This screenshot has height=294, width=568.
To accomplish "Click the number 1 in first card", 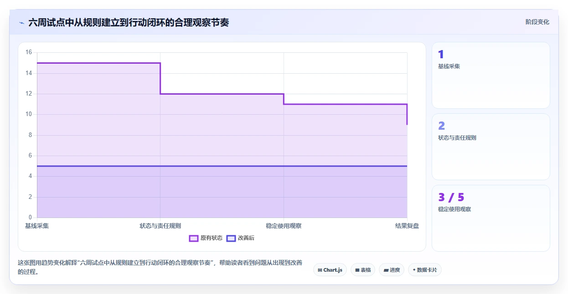I will tap(441, 55).
